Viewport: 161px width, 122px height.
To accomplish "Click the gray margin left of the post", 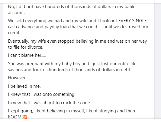I will pyautogui.click(x=2, y=61).
